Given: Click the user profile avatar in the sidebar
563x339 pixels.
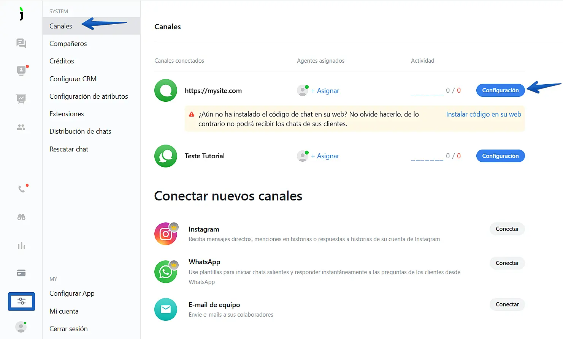Looking at the screenshot, I should click(x=21, y=327).
